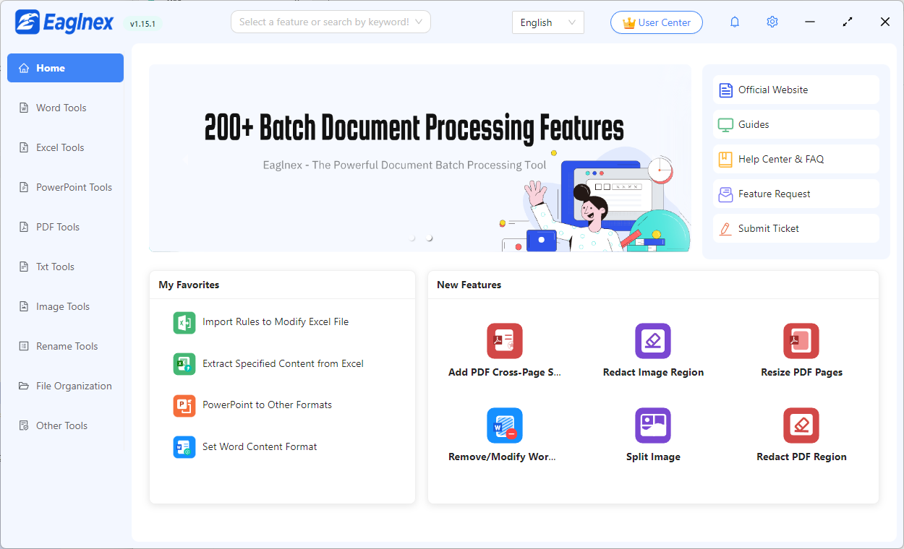Image resolution: width=904 pixels, height=549 pixels.
Task: Click the Set Word Content Format icon
Action: click(184, 447)
